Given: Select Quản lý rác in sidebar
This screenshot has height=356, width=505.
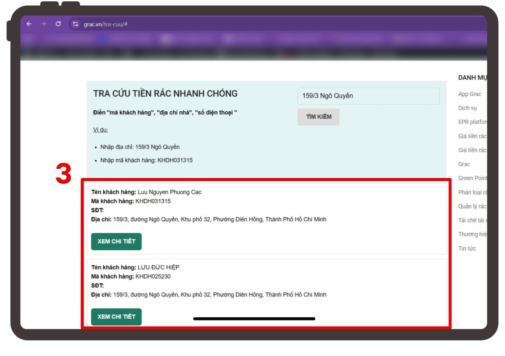Looking at the screenshot, I should click(x=473, y=206).
